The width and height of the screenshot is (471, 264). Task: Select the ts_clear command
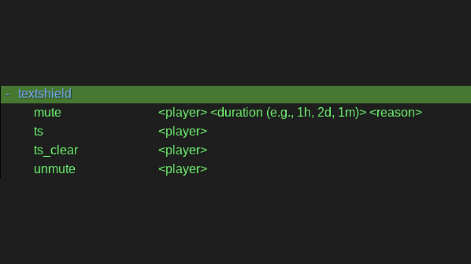56,150
